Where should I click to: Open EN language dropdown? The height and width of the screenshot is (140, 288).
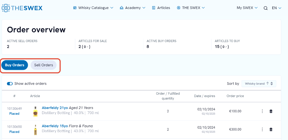coord(277,8)
